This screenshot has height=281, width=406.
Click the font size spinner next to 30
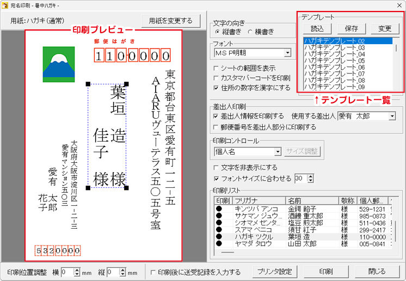311,178
